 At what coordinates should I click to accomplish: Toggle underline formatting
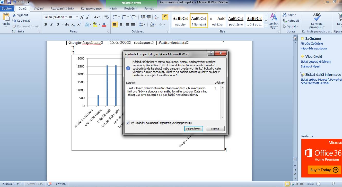pos(57,24)
